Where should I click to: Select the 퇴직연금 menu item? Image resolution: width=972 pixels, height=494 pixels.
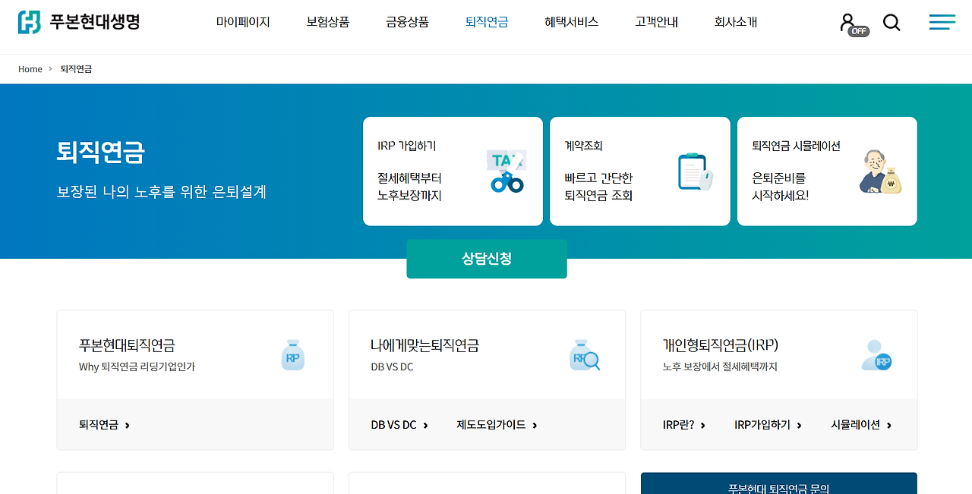(487, 23)
